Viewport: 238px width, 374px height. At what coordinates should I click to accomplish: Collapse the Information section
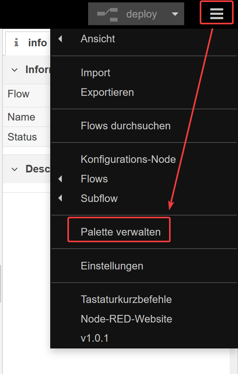click(x=14, y=69)
